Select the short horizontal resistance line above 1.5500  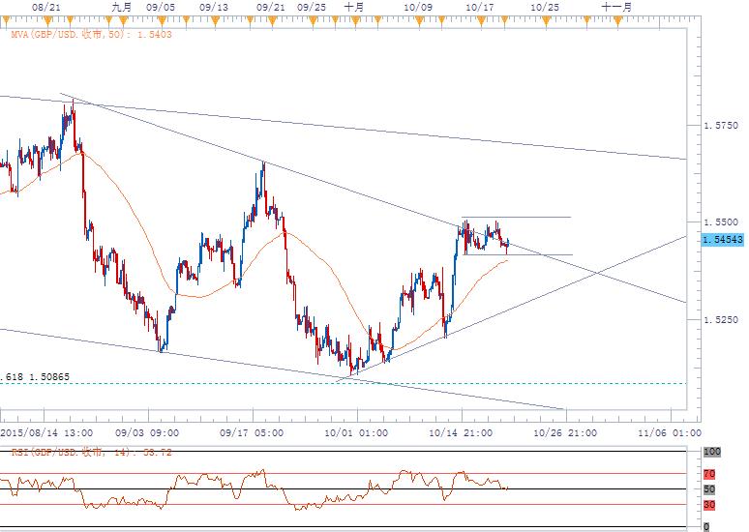pos(516,218)
